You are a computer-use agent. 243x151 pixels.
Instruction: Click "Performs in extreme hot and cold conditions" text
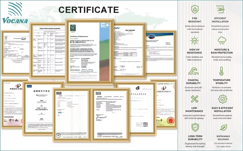(x=222, y=89)
